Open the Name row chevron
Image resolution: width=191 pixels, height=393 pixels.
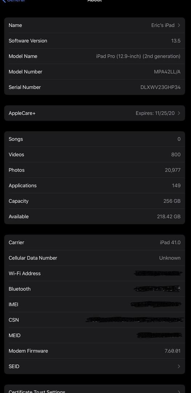click(179, 25)
